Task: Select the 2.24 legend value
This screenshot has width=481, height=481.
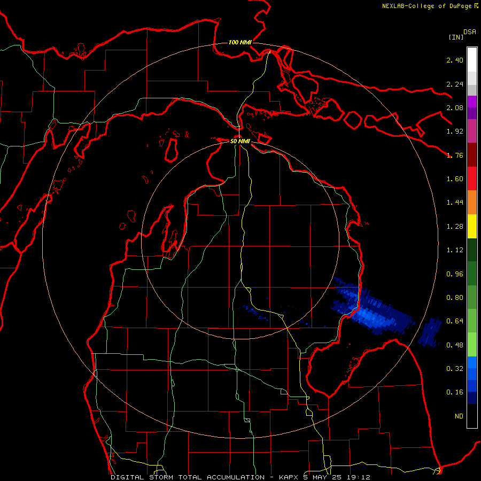Action: pyautogui.click(x=455, y=84)
